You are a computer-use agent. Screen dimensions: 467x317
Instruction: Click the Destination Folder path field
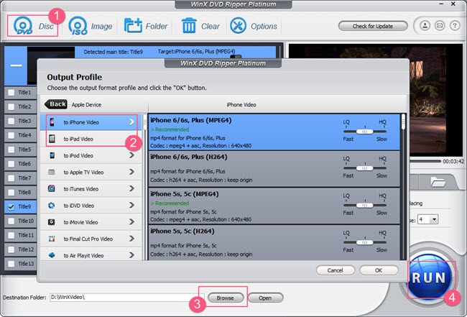click(x=126, y=298)
